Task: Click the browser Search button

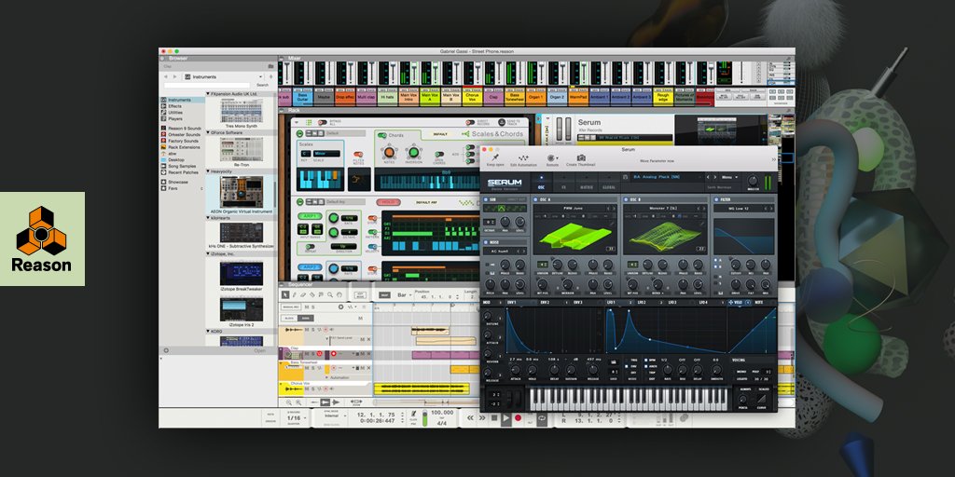Action: click(x=262, y=85)
